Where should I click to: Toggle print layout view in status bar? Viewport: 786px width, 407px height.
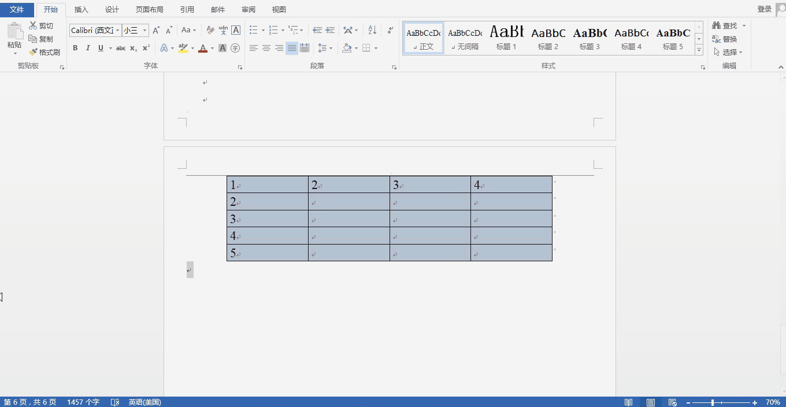tap(651, 402)
